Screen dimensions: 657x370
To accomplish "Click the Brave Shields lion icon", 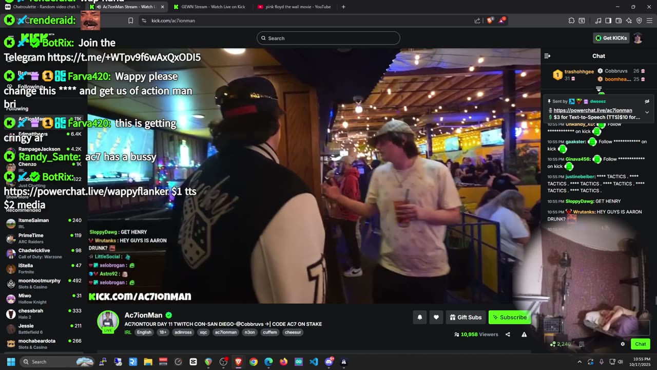I will [x=490, y=21].
